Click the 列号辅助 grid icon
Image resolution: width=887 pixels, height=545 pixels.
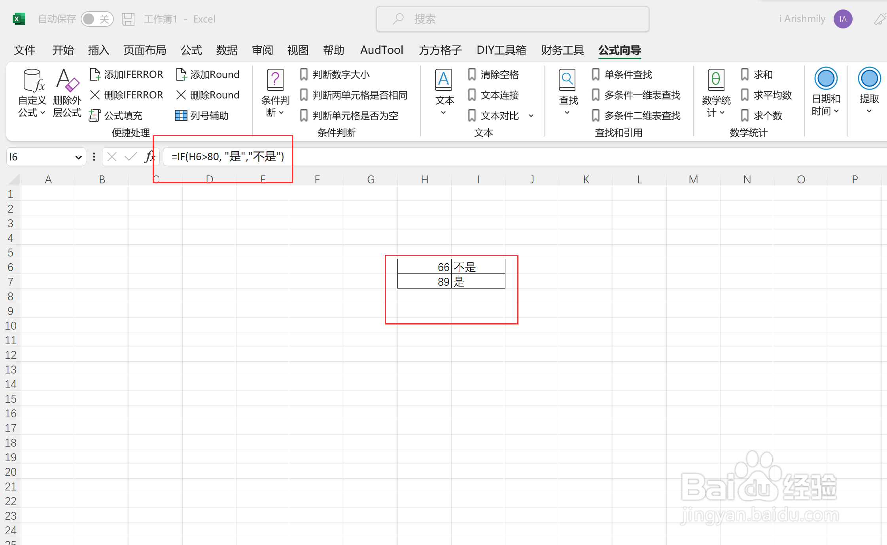pos(181,115)
